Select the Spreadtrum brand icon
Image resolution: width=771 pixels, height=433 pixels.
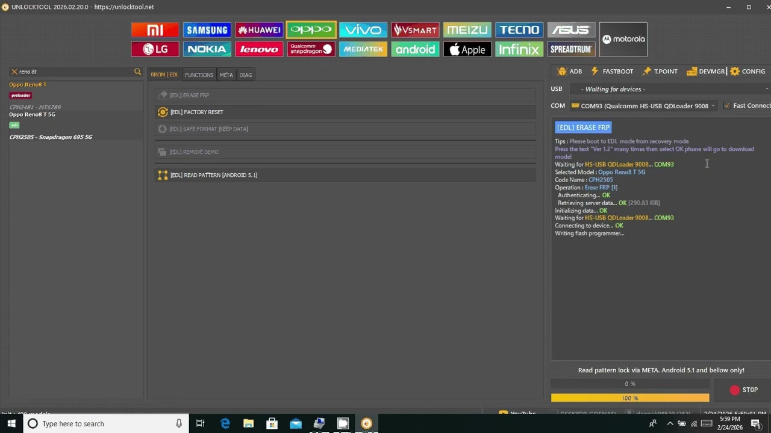(x=571, y=49)
